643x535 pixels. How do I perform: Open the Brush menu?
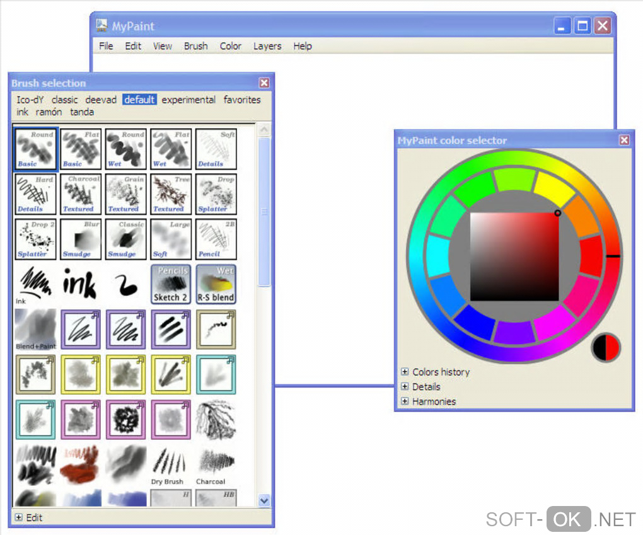pyautogui.click(x=195, y=46)
